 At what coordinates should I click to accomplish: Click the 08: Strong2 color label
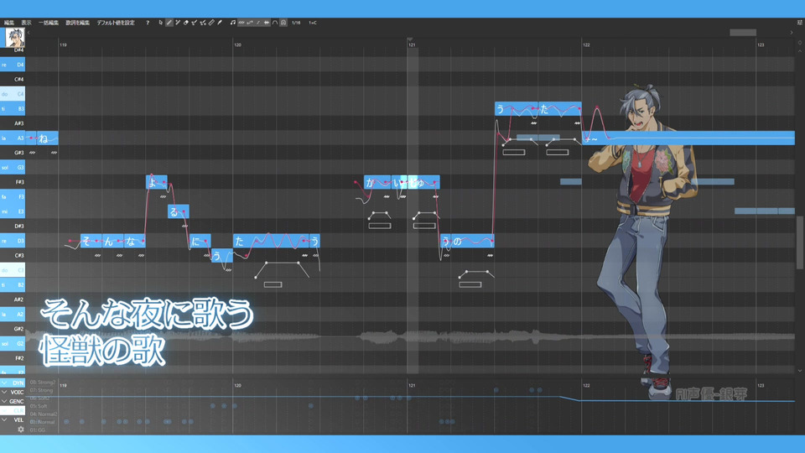click(43, 383)
